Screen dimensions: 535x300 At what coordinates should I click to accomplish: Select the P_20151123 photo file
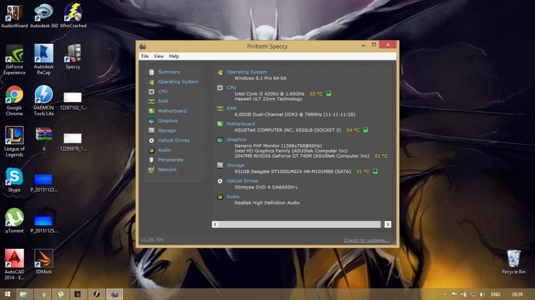click(44, 183)
